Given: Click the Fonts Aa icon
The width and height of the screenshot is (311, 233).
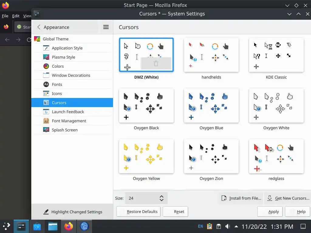Looking at the screenshot, I should (46, 84).
